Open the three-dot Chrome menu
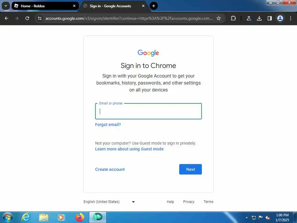This screenshot has height=223, width=297. click(x=291, y=18)
